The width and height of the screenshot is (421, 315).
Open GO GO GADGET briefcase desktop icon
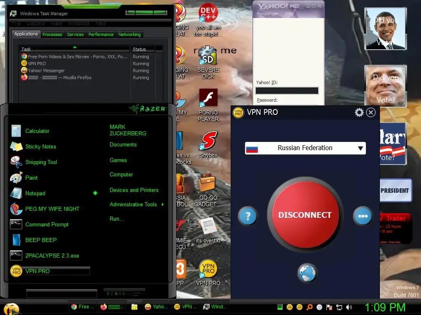click(x=208, y=191)
